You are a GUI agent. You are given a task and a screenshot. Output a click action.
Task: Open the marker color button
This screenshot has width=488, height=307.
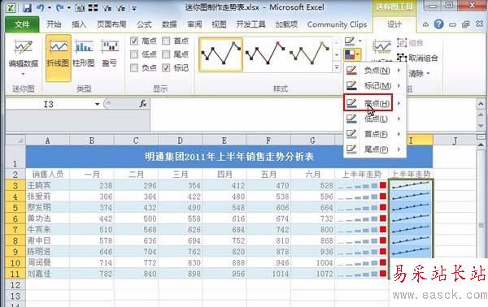pyautogui.click(x=352, y=55)
